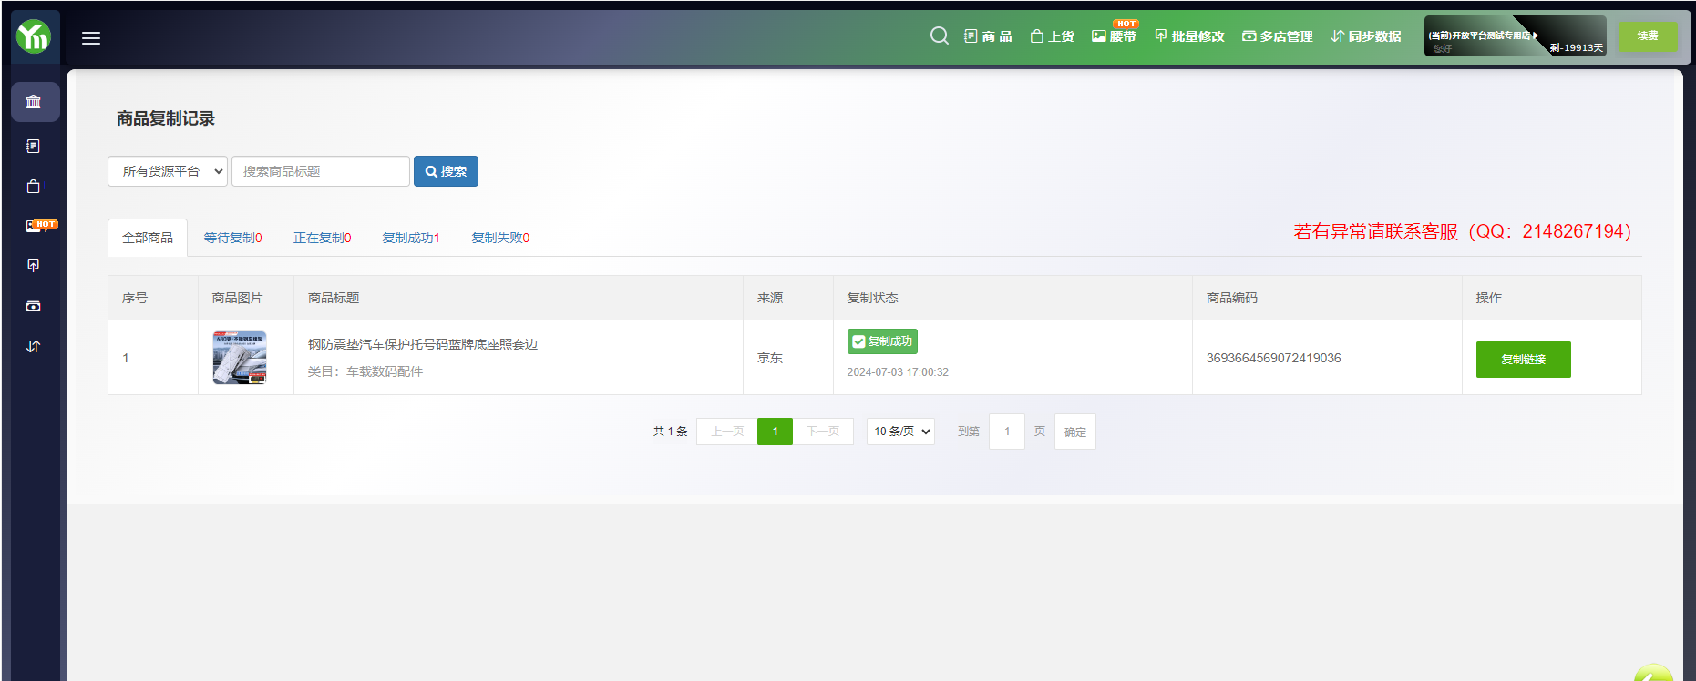Click the 搜索商品标题 input field
The width and height of the screenshot is (1696, 681).
point(320,171)
